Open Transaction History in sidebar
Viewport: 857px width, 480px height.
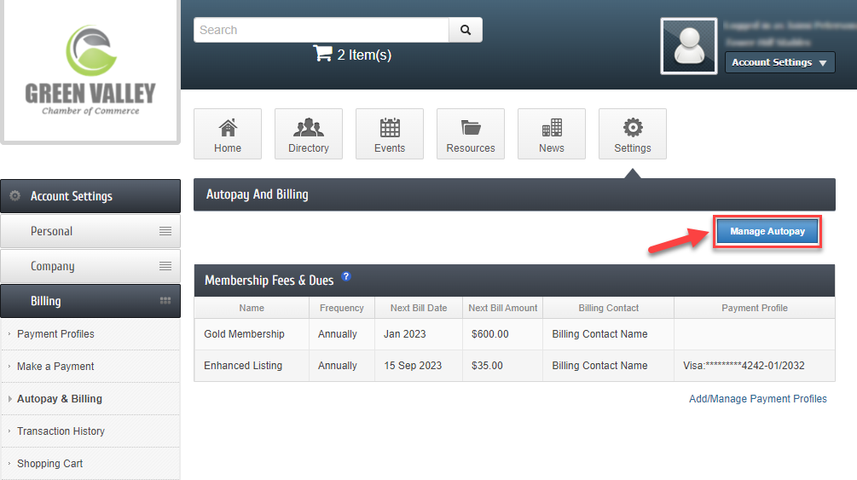(61, 431)
